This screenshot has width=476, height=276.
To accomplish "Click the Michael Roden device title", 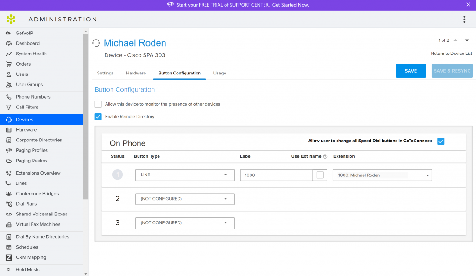I will tap(135, 43).
